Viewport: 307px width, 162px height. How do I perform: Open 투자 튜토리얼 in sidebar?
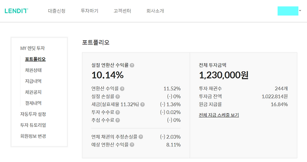(x=33, y=125)
